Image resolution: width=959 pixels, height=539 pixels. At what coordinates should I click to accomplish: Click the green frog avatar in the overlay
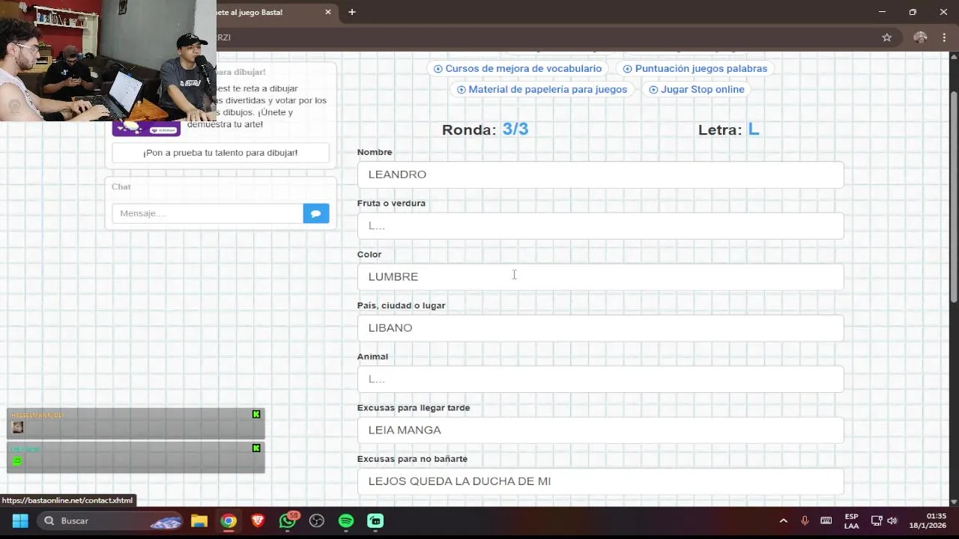[x=18, y=460]
